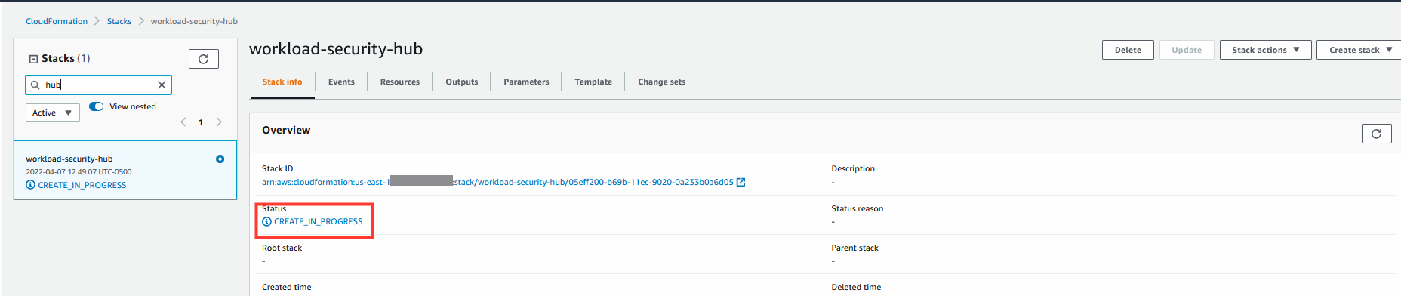Click the info icon beside Status CREATE_IN_PROGRESS
The height and width of the screenshot is (296, 1401).
[266, 221]
